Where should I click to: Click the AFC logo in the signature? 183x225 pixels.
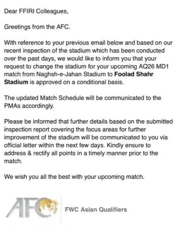tap(32, 208)
